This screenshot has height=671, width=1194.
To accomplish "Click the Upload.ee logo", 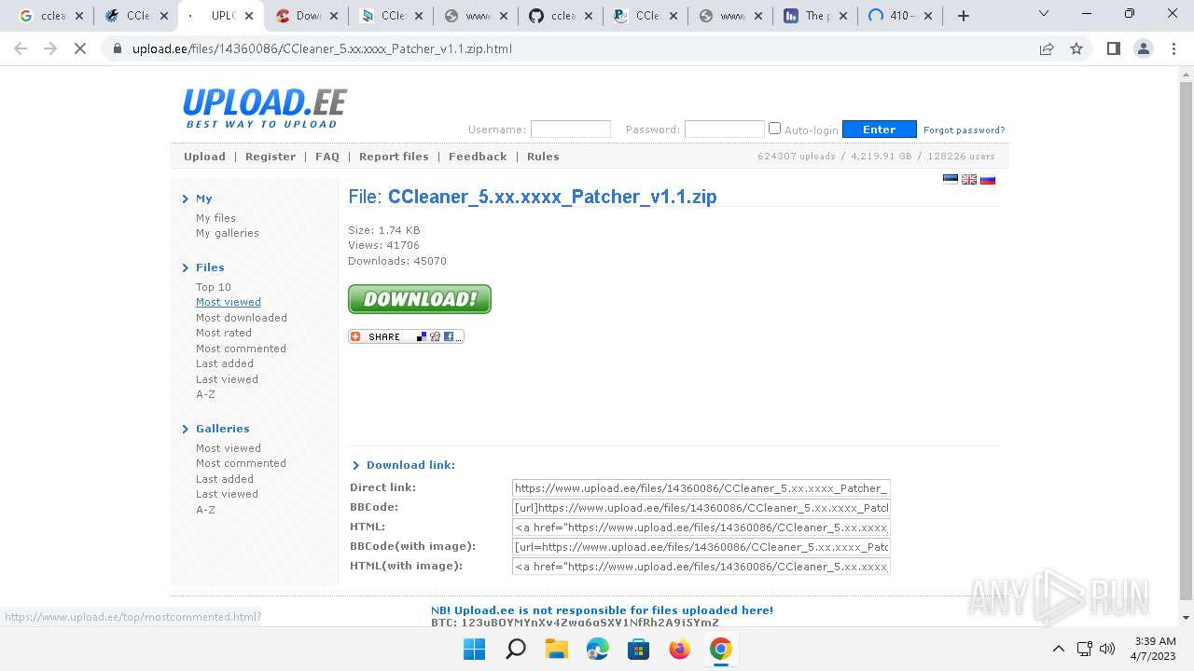I will (x=265, y=108).
